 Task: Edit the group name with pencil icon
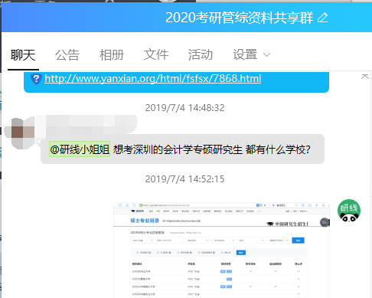point(322,18)
